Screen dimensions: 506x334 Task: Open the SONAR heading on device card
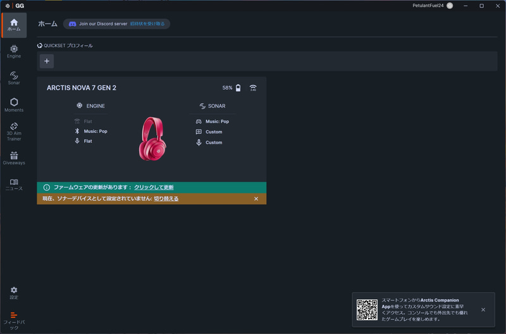click(216, 106)
